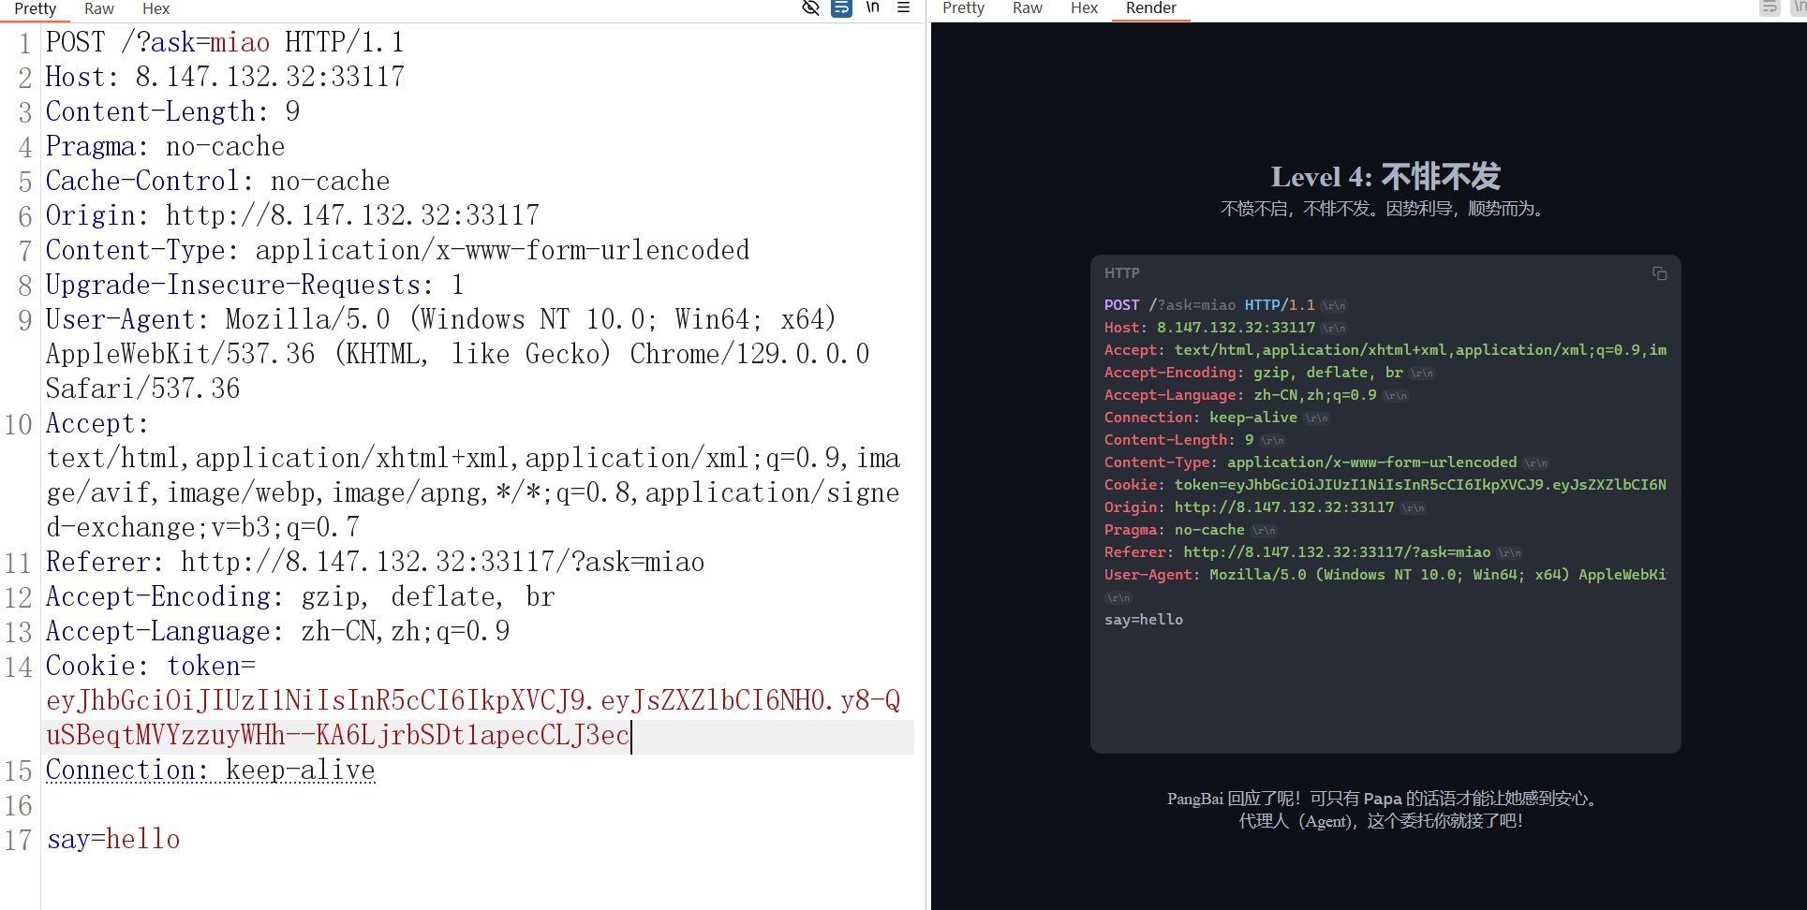Viewport: 1807px width, 910px height.
Task: Click the HTTP label of the code block
Action: (x=1121, y=273)
